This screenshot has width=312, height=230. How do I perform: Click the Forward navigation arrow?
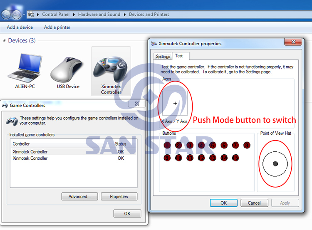pyautogui.click(x=17, y=15)
